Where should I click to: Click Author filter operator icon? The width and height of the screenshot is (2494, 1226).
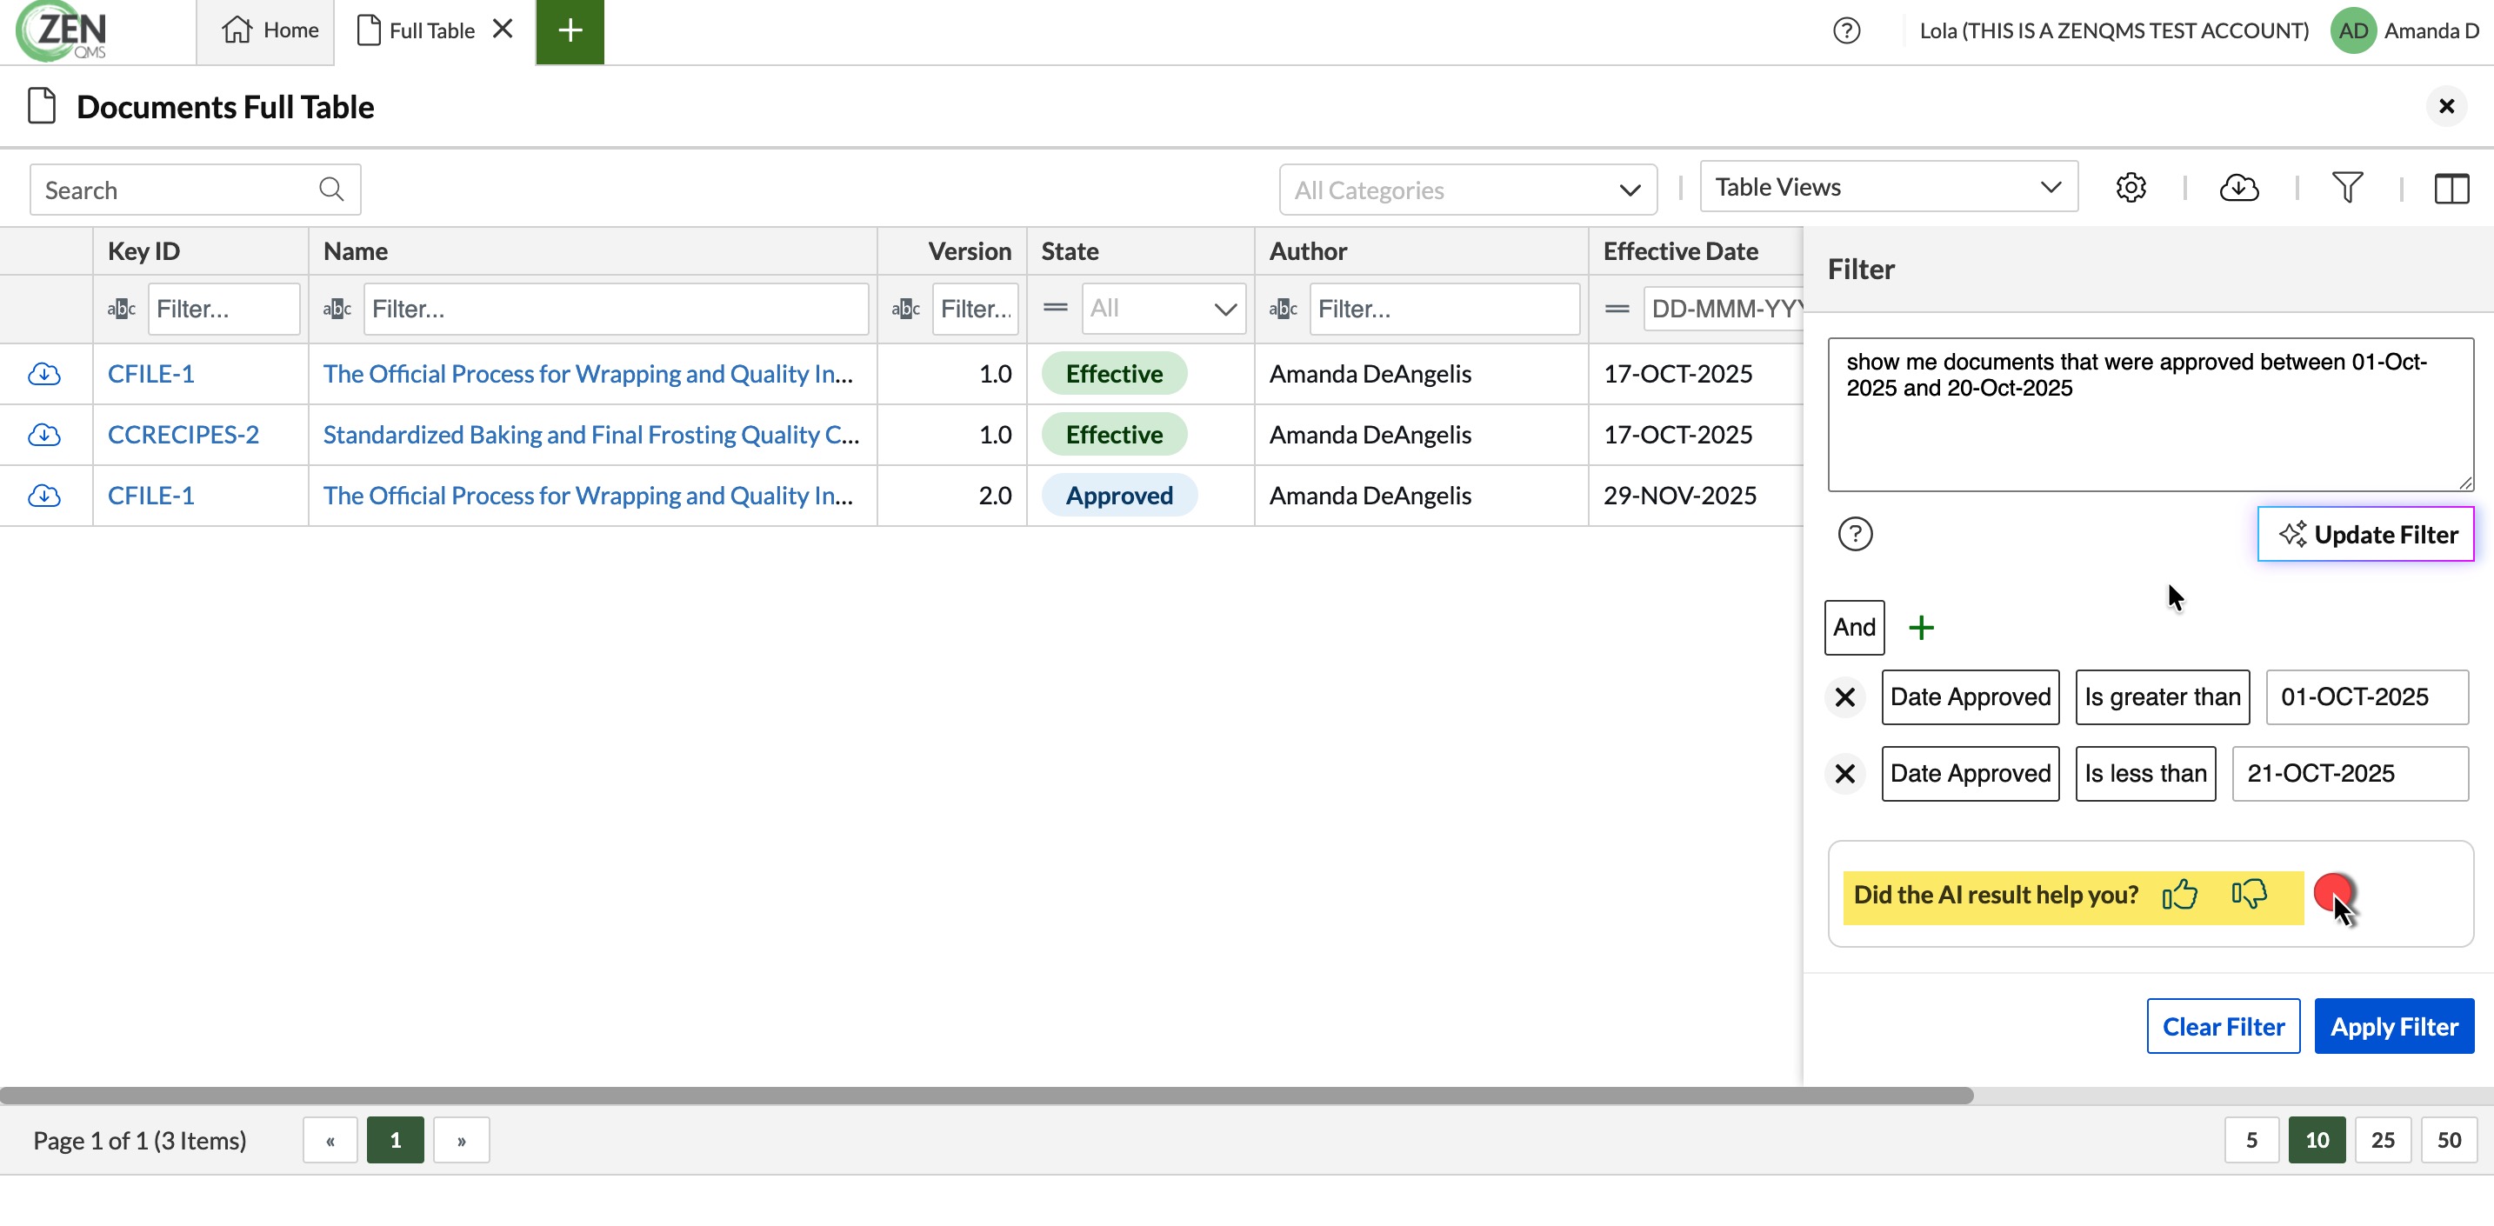(x=1283, y=309)
